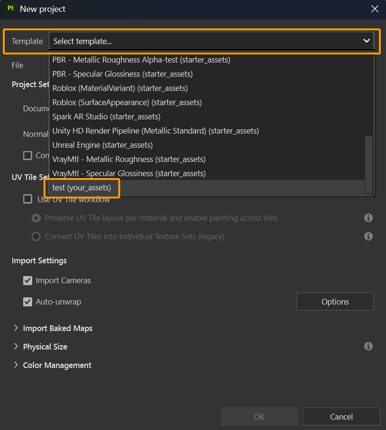Click the OK button
Image resolution: width=386 pixels, height=430 pixels.
coord(259,417)
